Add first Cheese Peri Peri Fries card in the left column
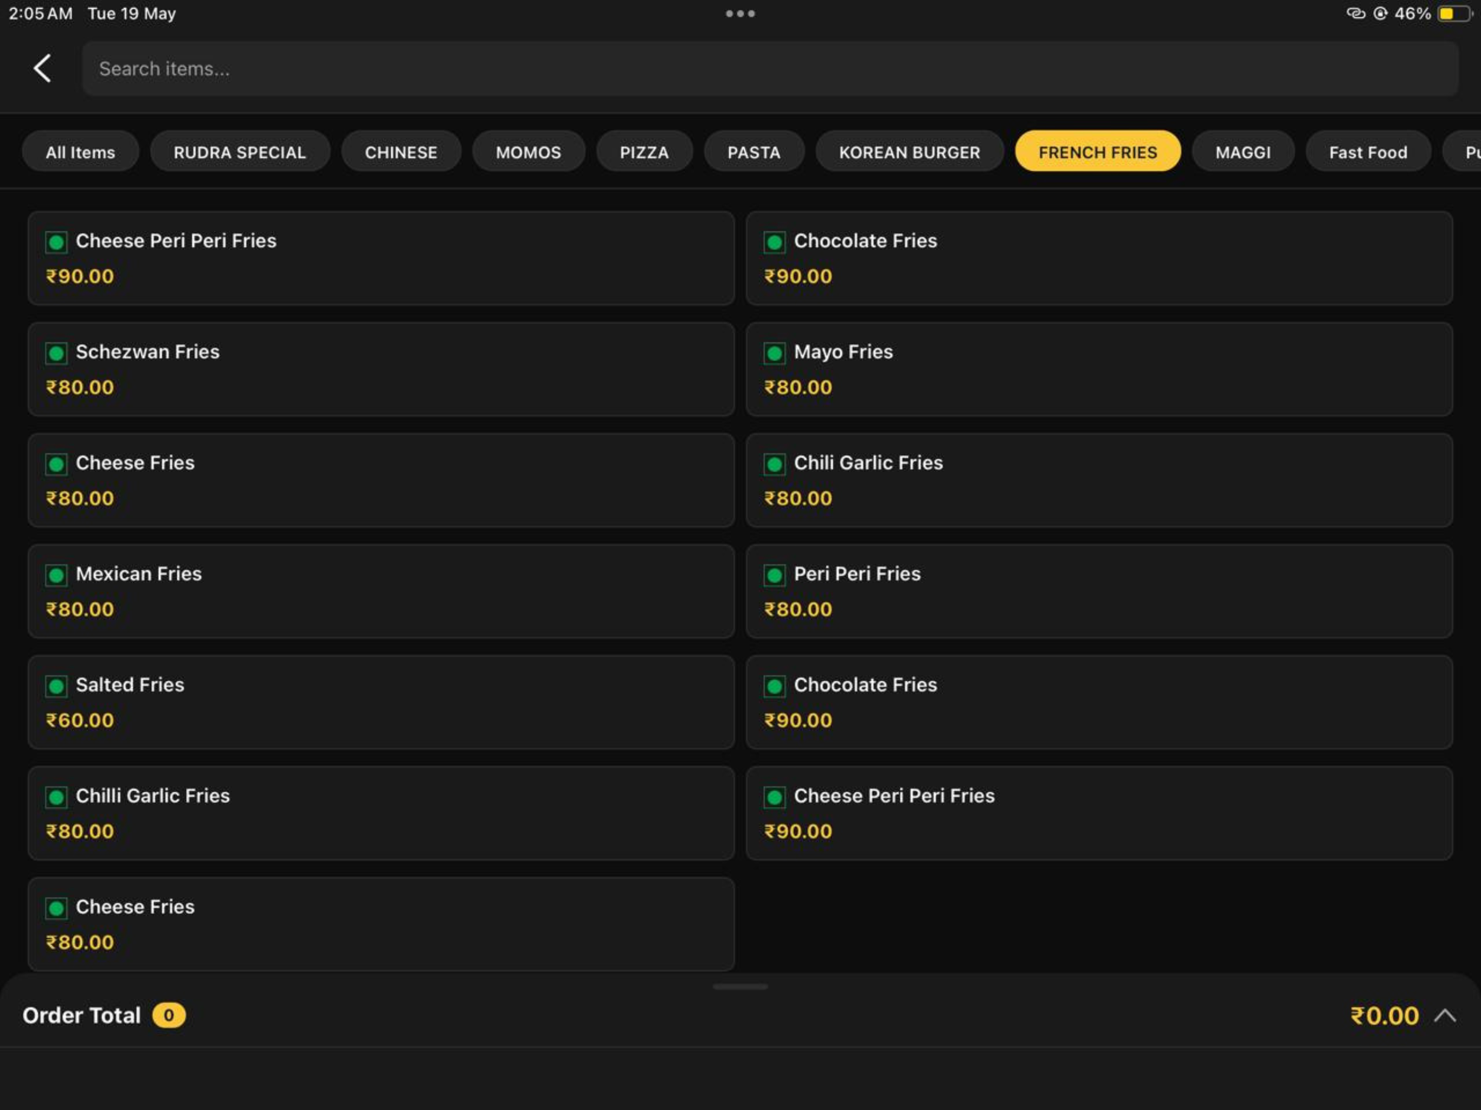1481x1110 pixels. (x=381, y=259)
